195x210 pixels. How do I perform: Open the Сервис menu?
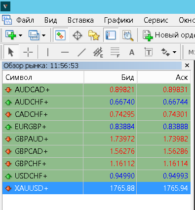click(156, 20)
